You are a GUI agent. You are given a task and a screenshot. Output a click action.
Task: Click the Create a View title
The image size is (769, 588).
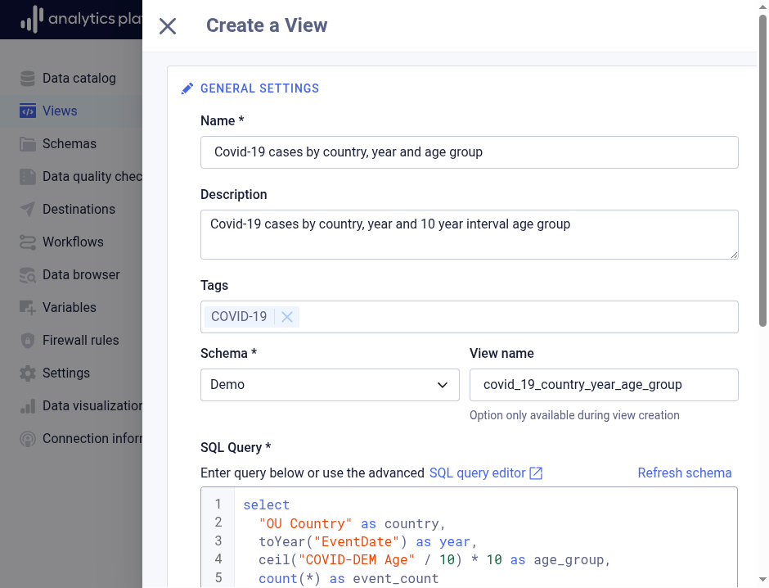[x=267, y=25]
